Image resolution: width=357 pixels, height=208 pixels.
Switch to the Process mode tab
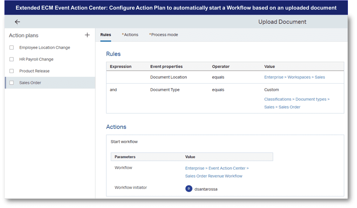[x=163, y=35]
